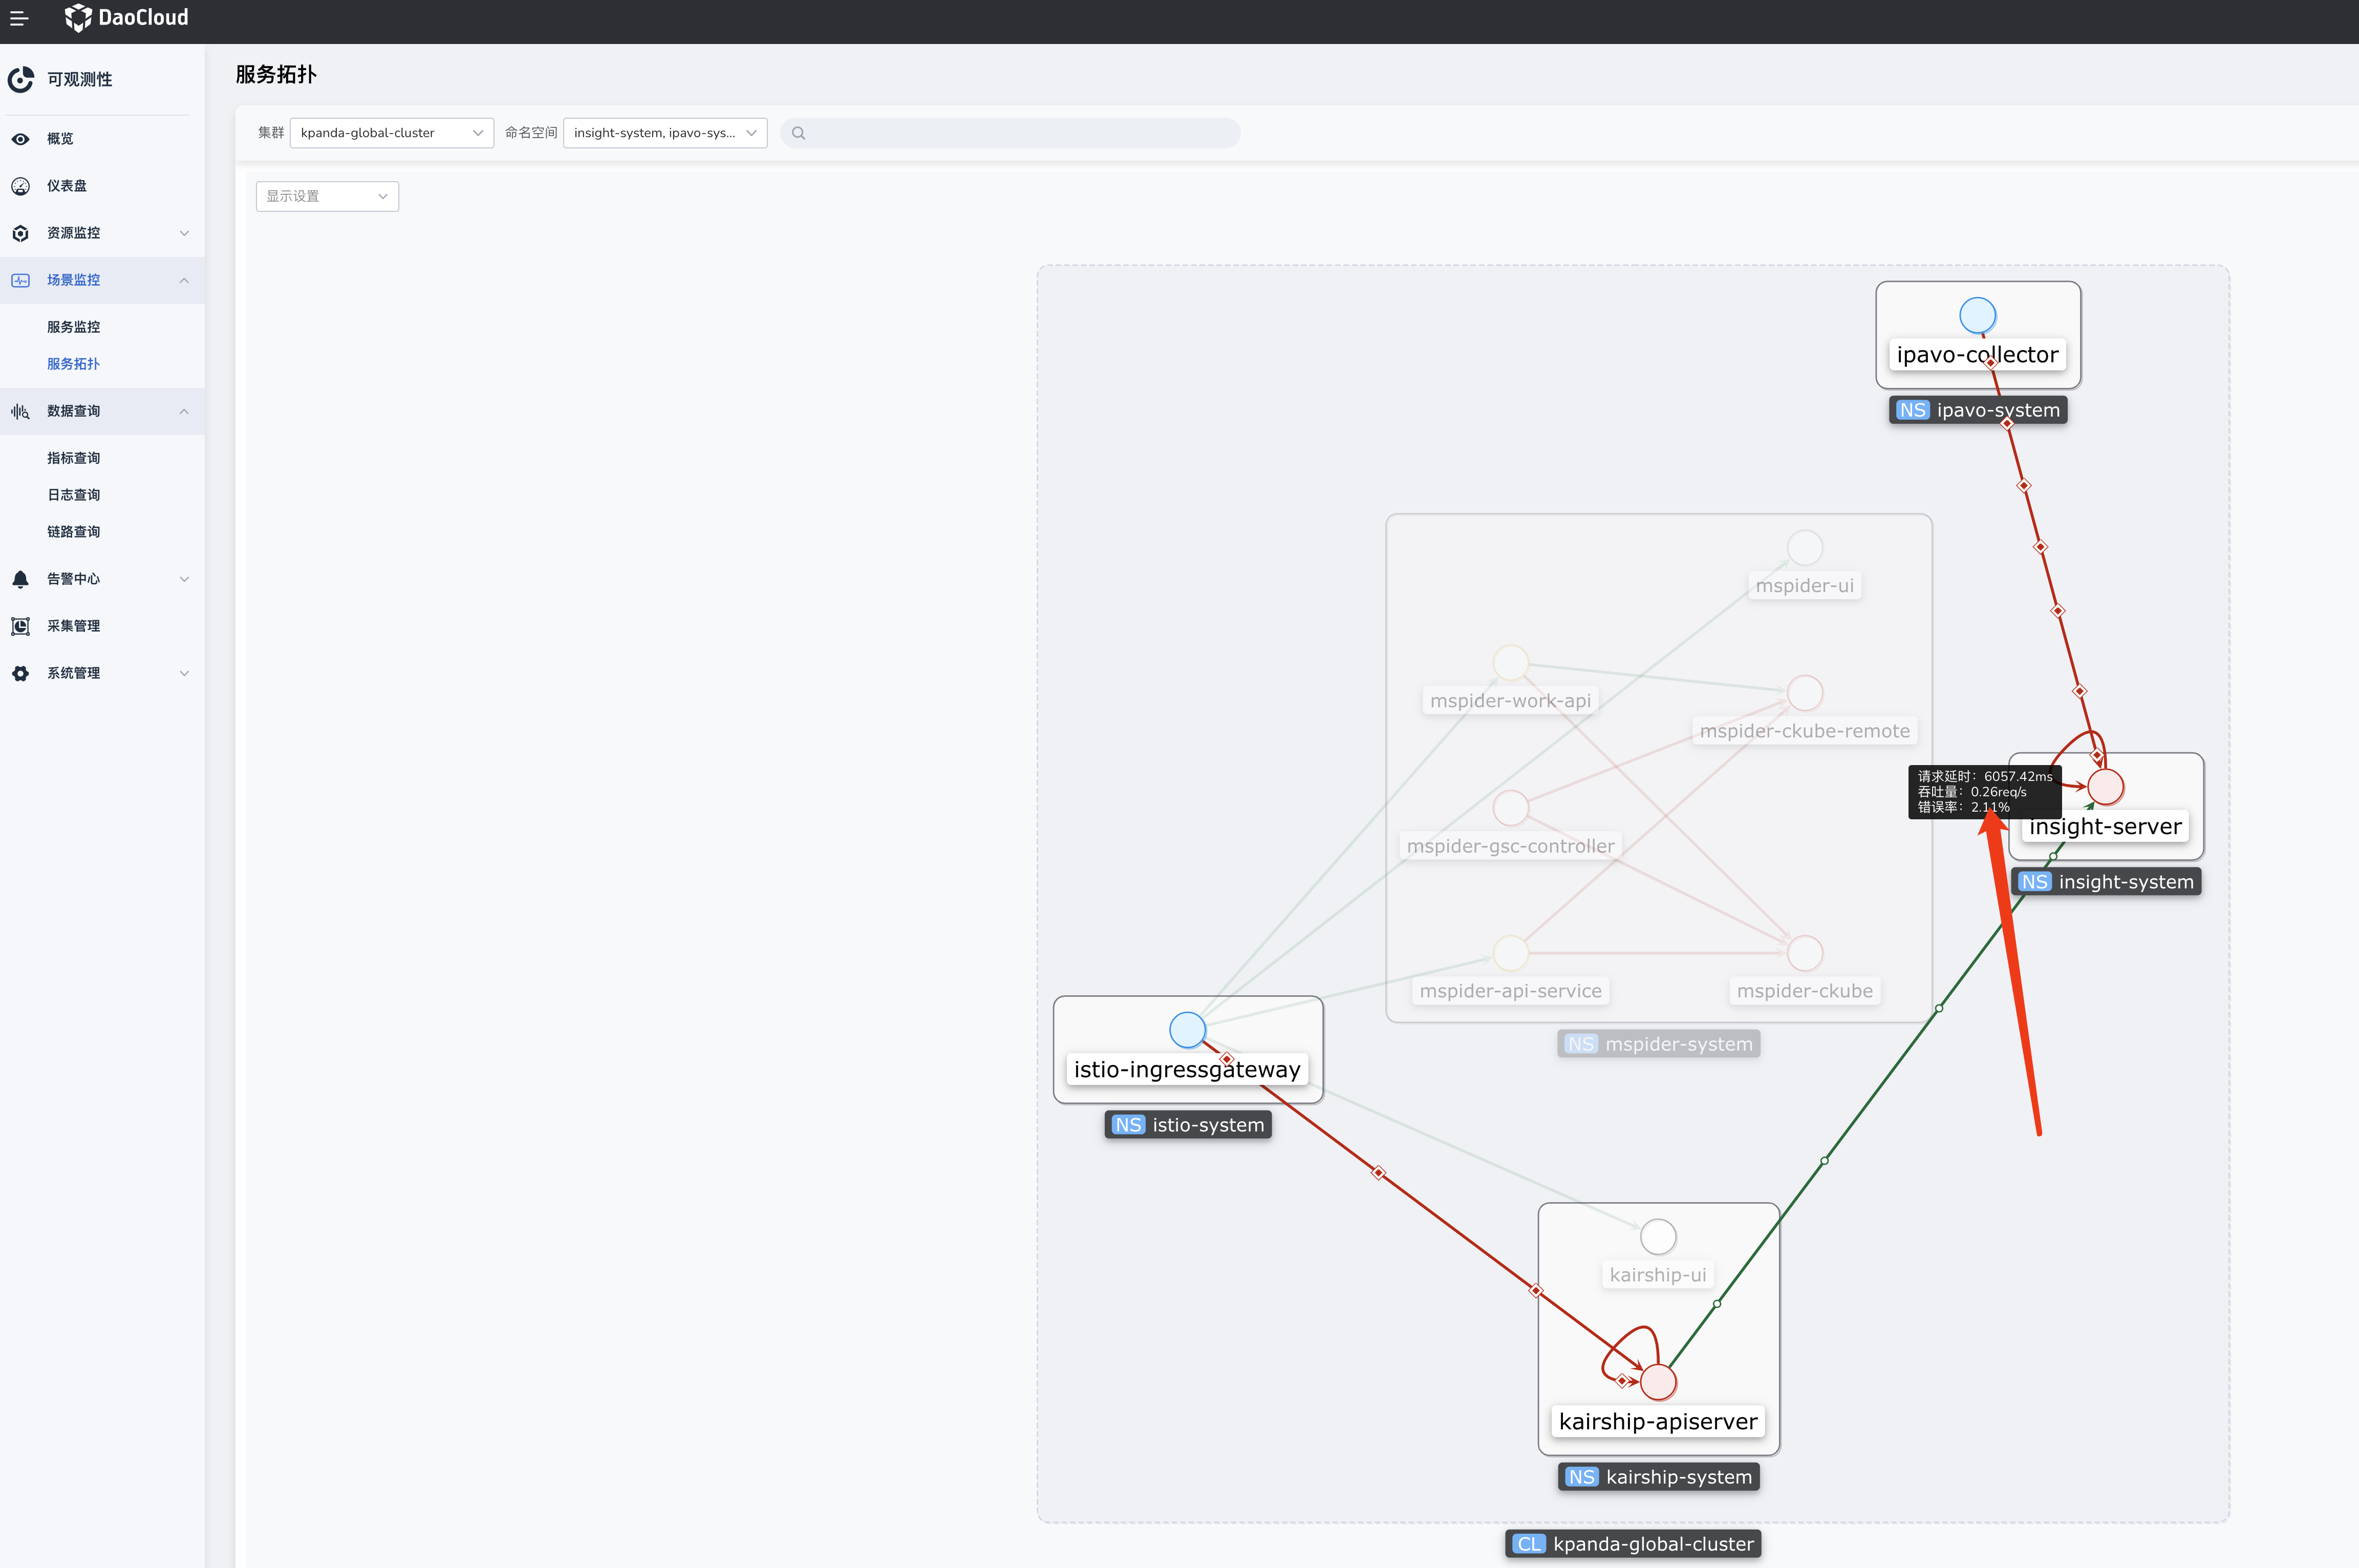Click the eye icon beside 概览
The width and height of the screenshot is (2359, 1568).
20,139
